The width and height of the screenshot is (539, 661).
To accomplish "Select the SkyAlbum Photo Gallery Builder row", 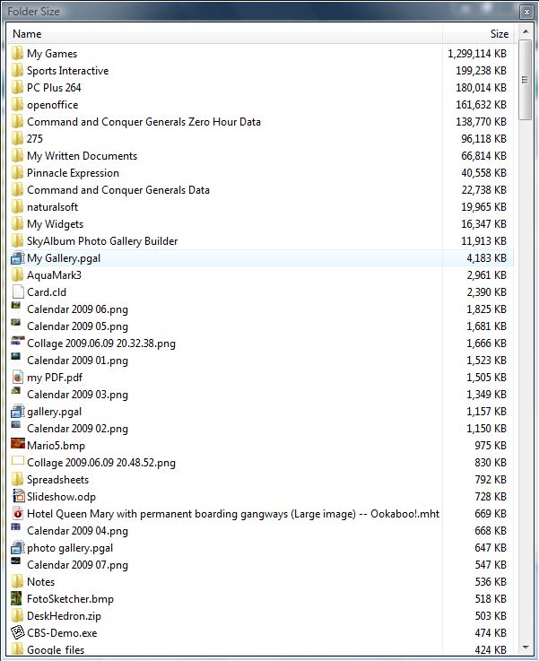I will click(x=260, y=240).
